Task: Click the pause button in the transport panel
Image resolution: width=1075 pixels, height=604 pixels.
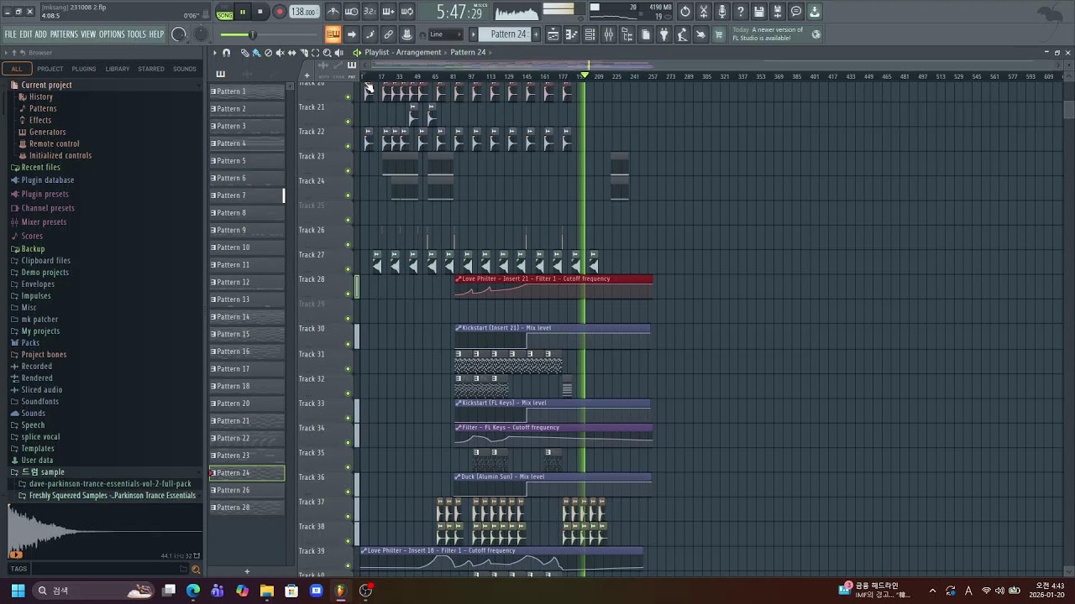Action: (x=242, y=12)
